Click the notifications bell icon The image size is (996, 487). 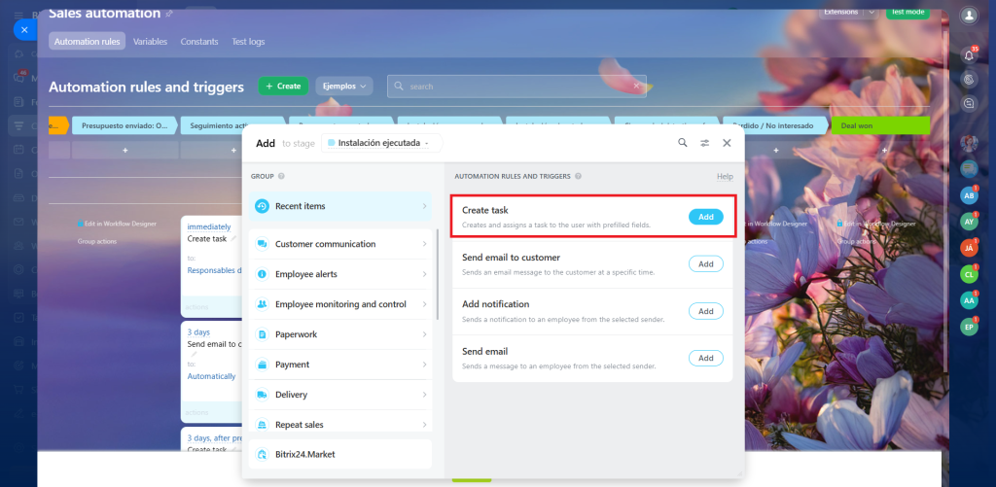pyautogui.click(x=968, y=54)
